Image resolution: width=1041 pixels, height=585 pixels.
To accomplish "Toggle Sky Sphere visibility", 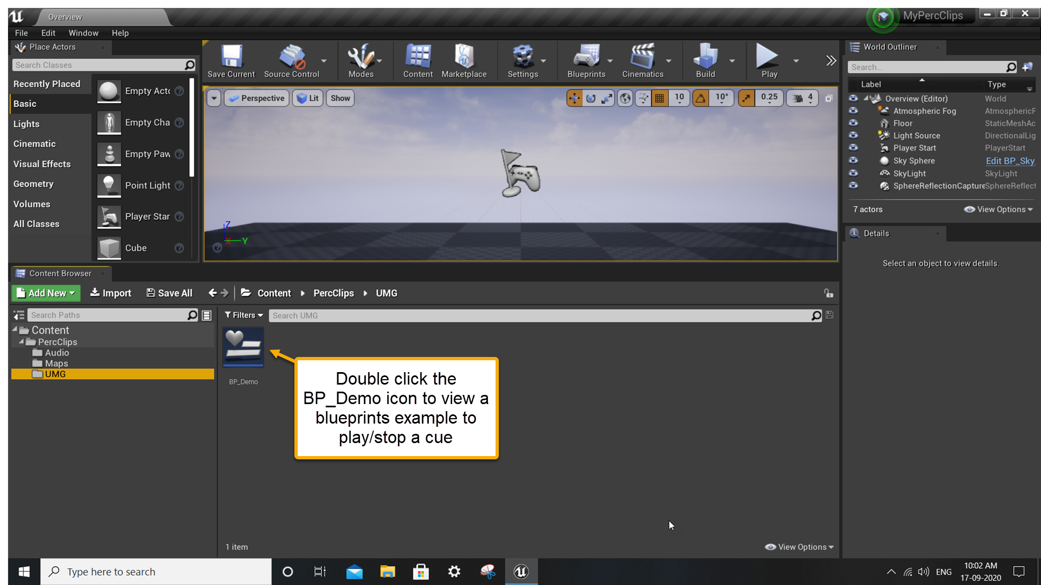I will click(x=853, y=160).
